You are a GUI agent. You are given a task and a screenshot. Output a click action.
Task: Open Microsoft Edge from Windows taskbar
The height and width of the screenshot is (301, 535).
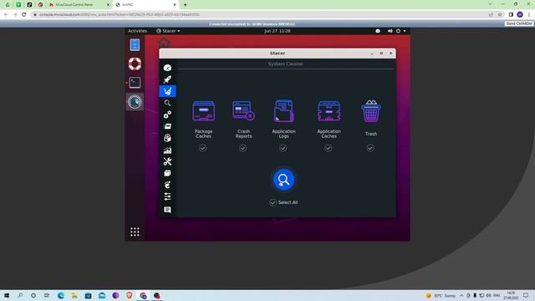coord(61,295)
